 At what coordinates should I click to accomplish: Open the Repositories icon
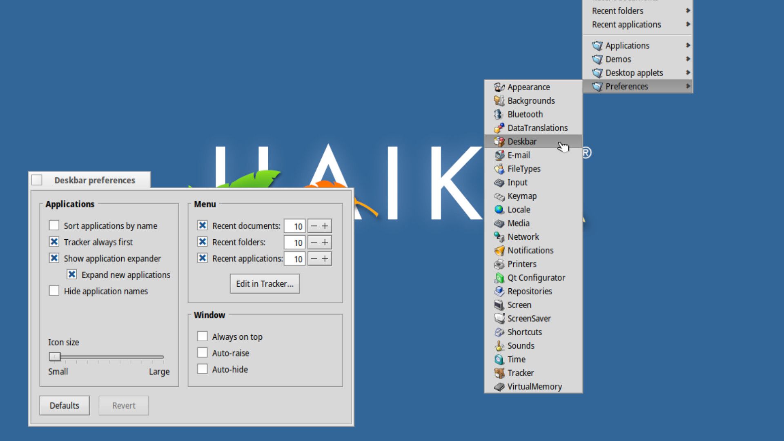click(499, 291)
